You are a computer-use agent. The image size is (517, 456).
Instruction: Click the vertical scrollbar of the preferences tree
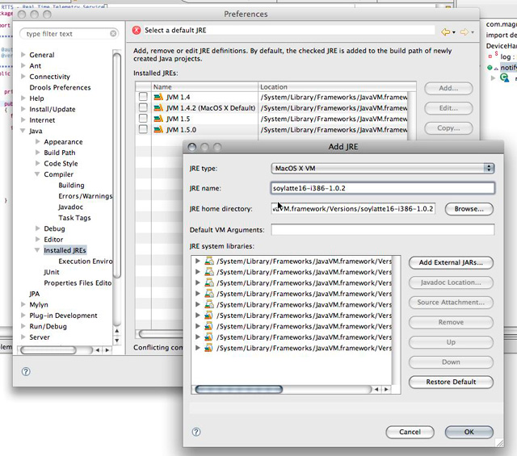click(x=116, y=165)
